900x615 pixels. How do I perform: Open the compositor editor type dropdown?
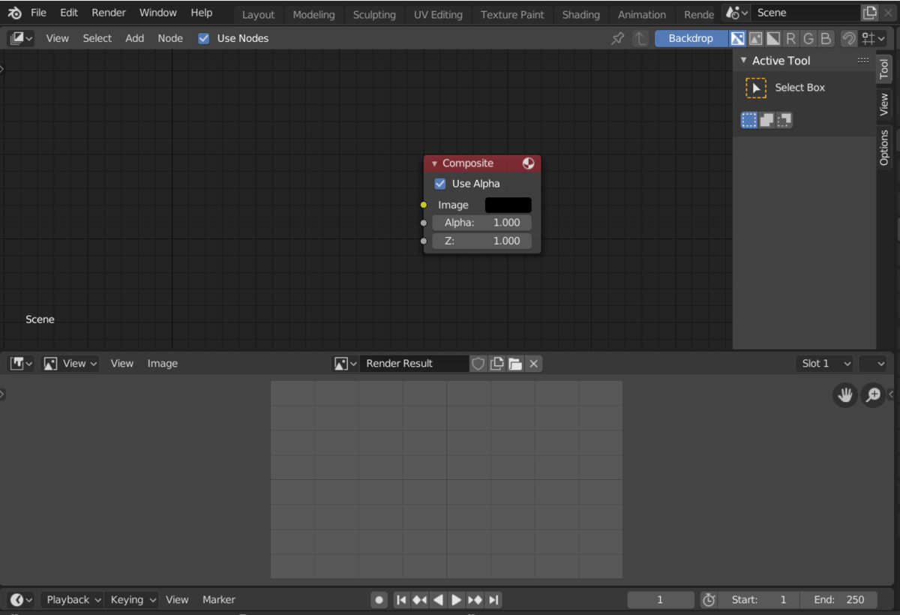click(21, 38)
